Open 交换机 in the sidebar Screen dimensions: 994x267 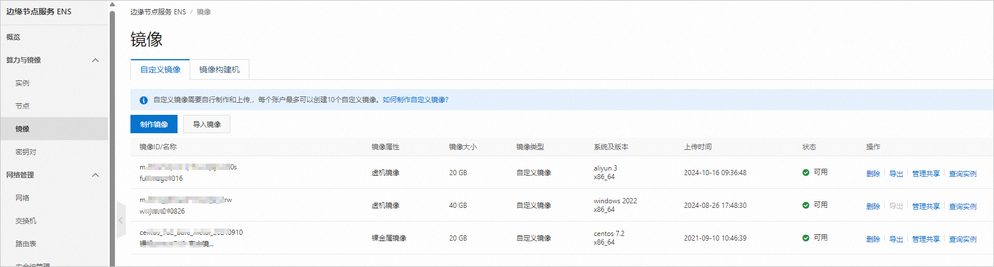click(x=26, y=220)
